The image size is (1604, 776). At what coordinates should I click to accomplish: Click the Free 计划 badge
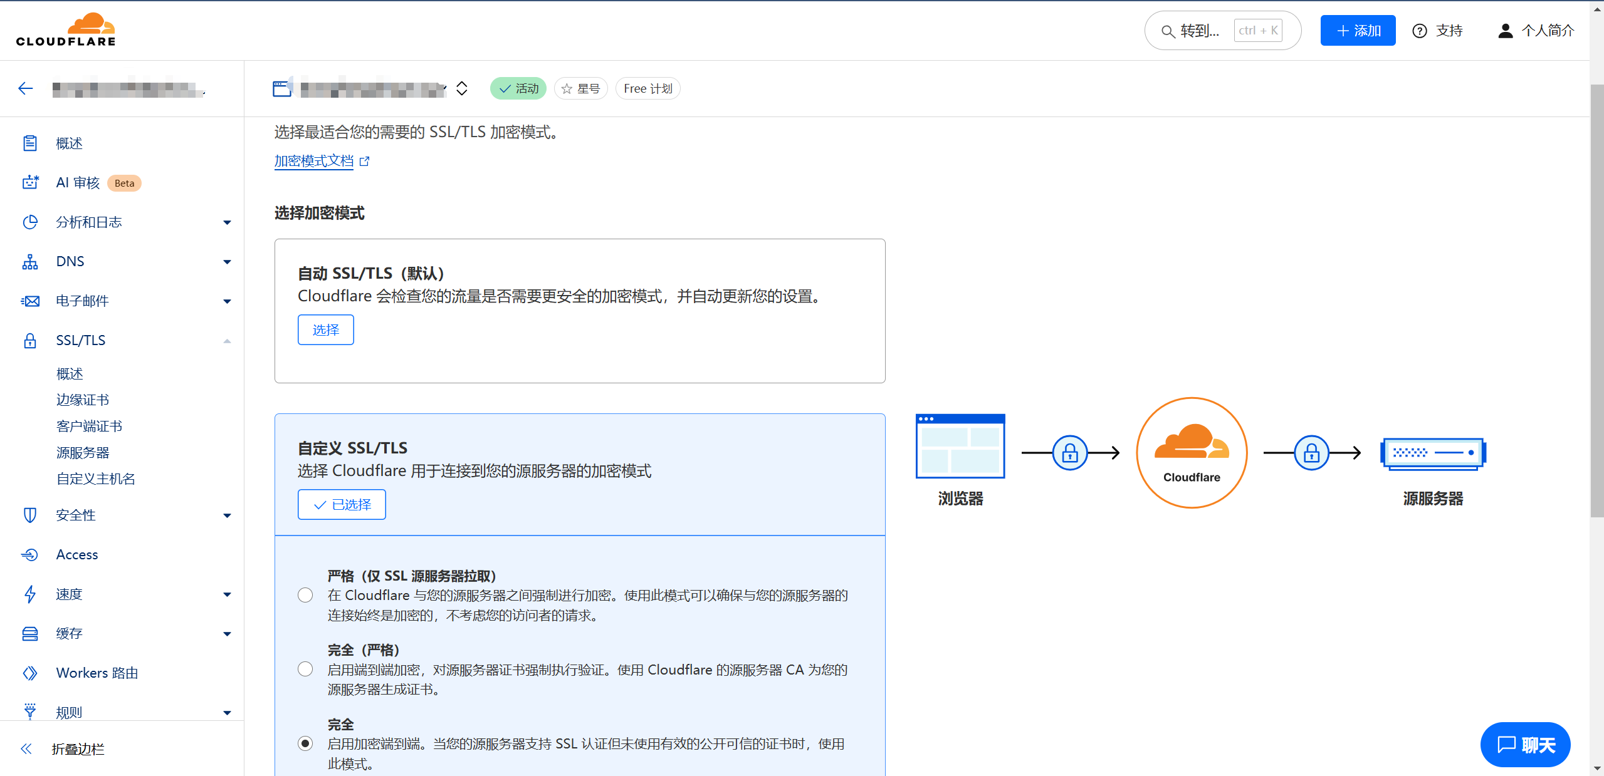pos(647,89)
